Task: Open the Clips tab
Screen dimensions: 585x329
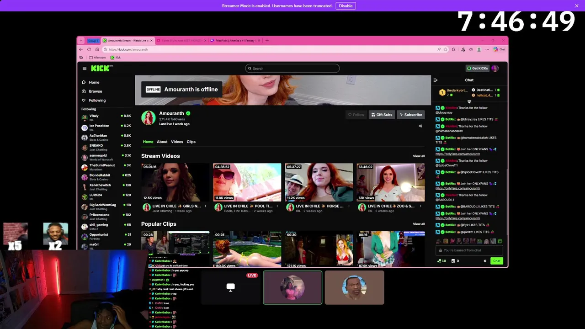Action: click(191, 142)
